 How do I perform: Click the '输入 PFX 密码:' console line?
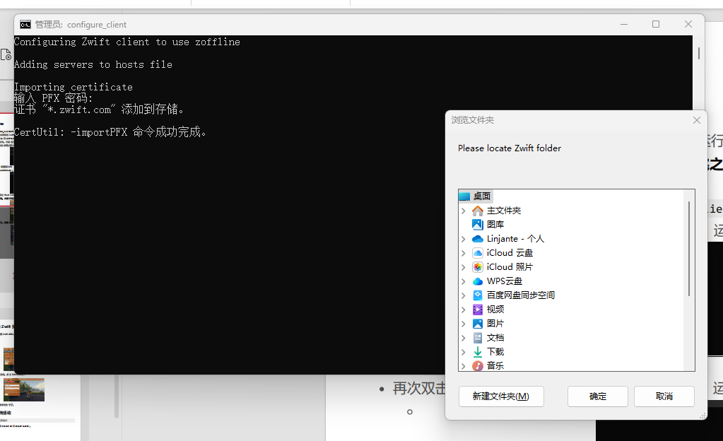click(54, 98)
